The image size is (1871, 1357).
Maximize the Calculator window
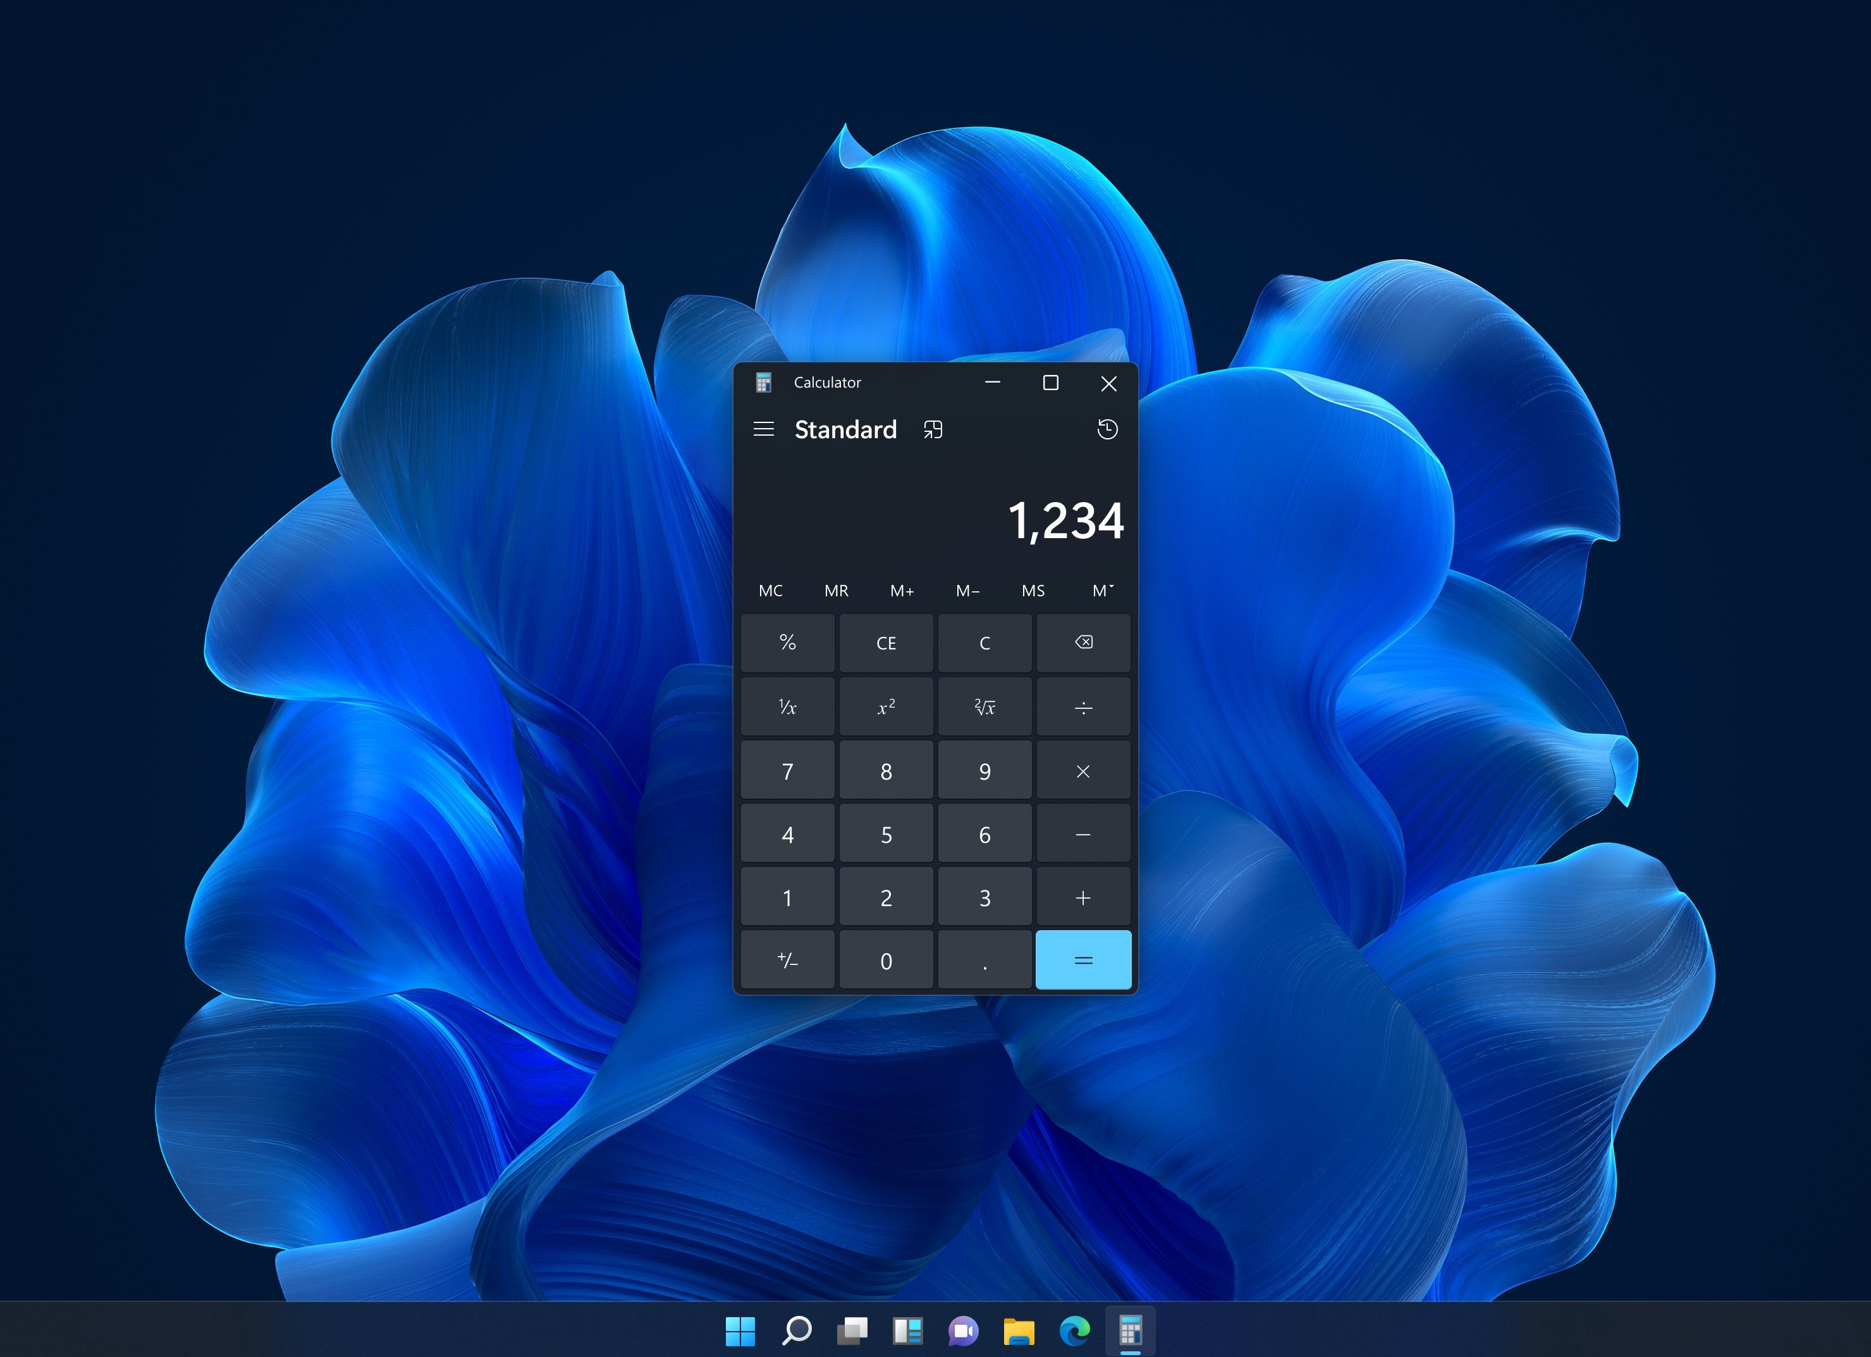pyautogui.click(x=1051, y=383)
